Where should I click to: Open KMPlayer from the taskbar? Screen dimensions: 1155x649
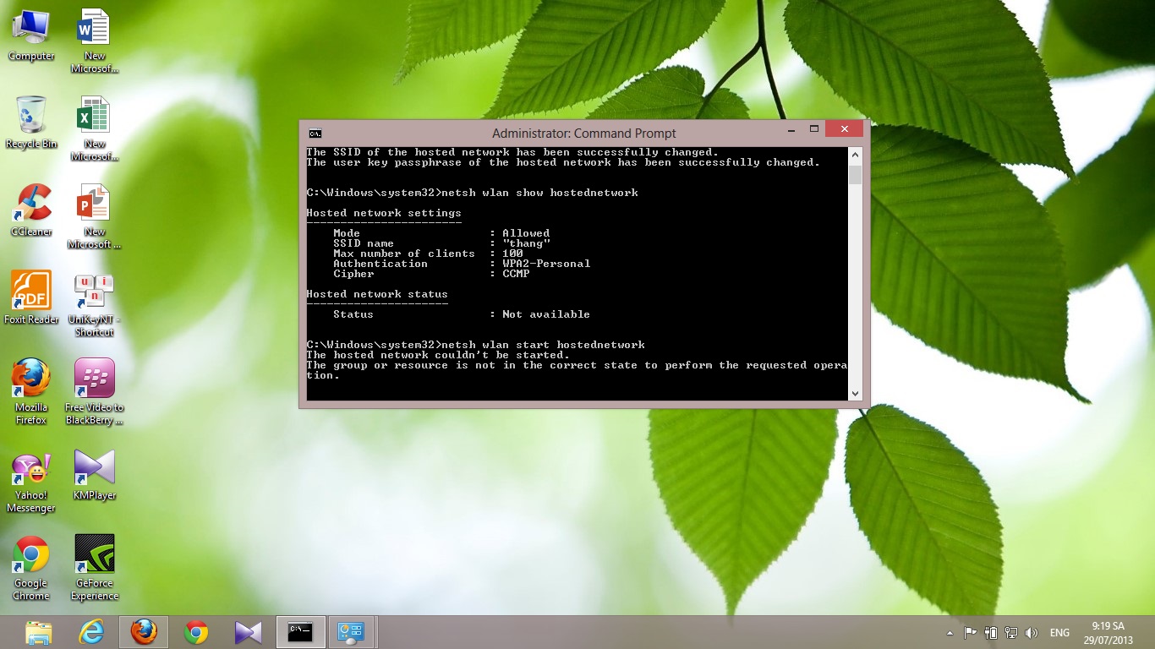[249, 632]
